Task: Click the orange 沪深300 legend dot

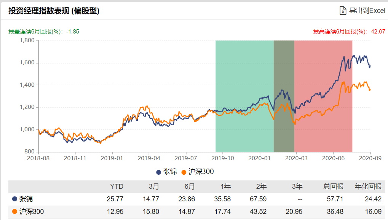Action: pyautogui.click(x=184, y=172)
